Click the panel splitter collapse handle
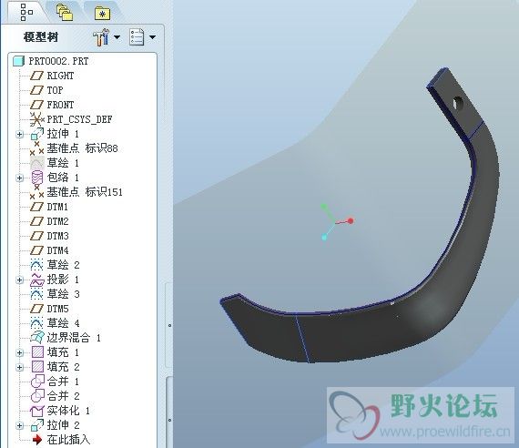This screenshot has height=448, width=519. click(x=169, y=325)
